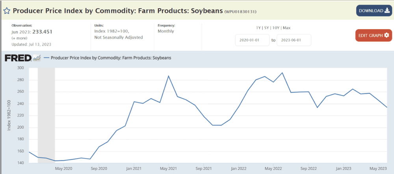Image resolution: width=394 pixels, height=174 pixels.
Task: Click the blue legend line for Soybeans series
Action: pos(46,58)
